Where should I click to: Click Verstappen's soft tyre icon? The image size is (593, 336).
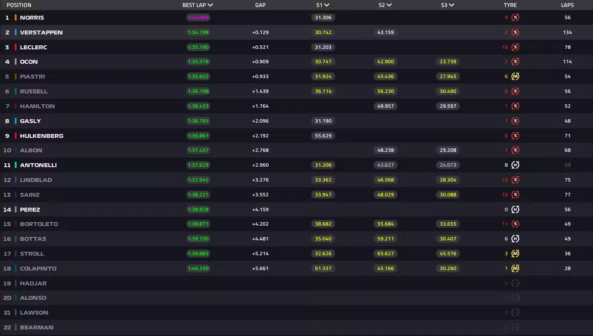[x=515, y=33]
